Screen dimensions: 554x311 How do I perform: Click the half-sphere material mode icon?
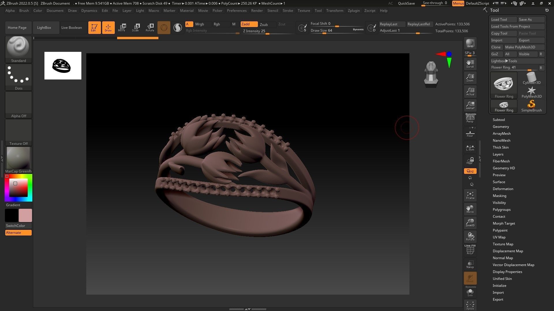coord(178,27)
